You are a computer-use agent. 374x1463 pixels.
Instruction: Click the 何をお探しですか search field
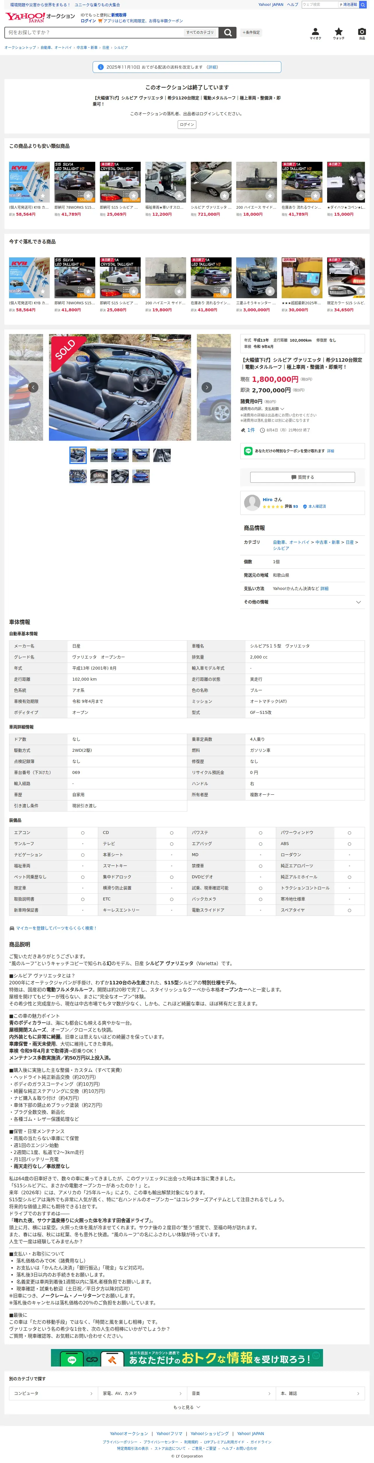[x=93, y=32]
